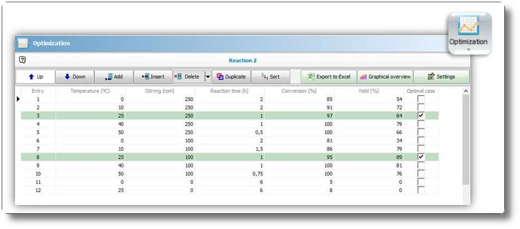The image size is (520, 229).
Task: Check Optimal case for entry 10
Action: [421, 173]
